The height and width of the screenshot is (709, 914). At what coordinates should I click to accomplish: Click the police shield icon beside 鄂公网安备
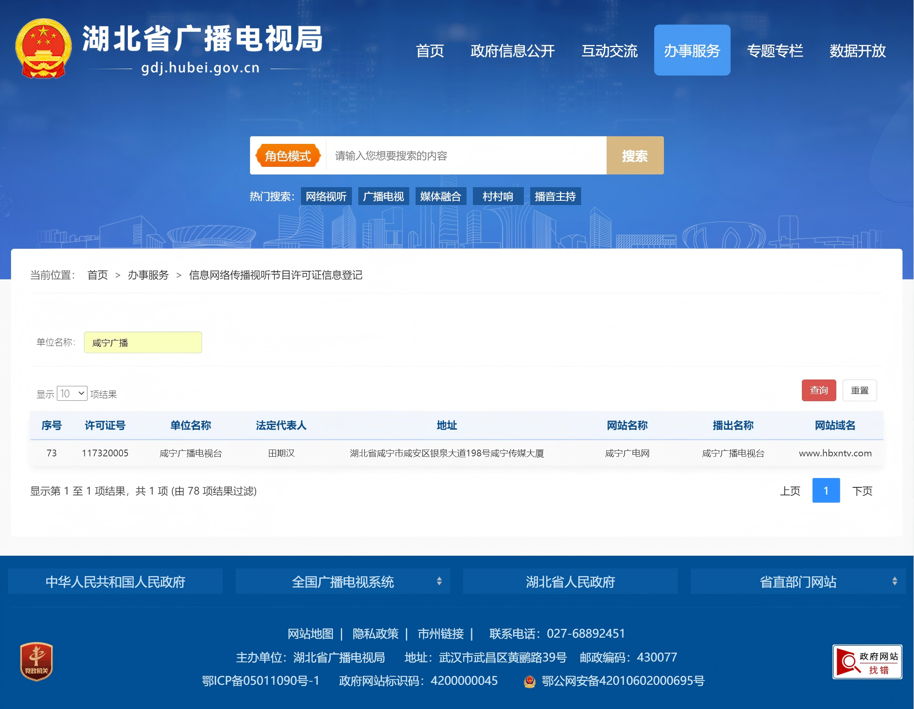click(x=529, y=681)
